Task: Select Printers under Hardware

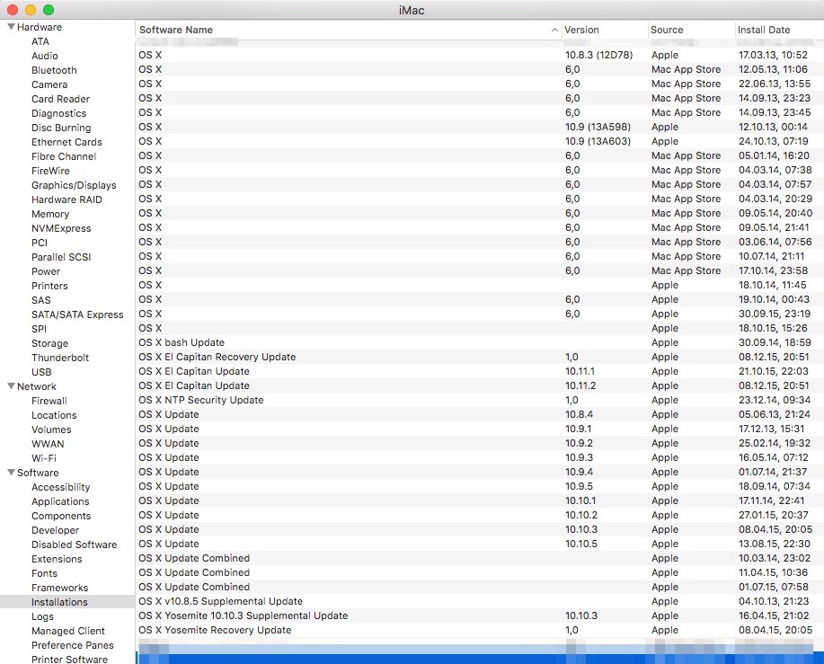Action: point(49,286)
